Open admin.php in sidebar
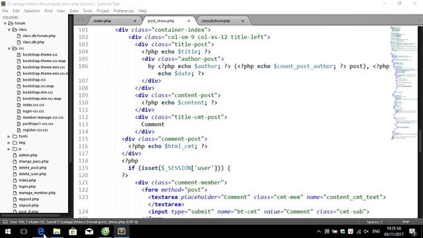This screenshot has height=238, width=423. 28,155
